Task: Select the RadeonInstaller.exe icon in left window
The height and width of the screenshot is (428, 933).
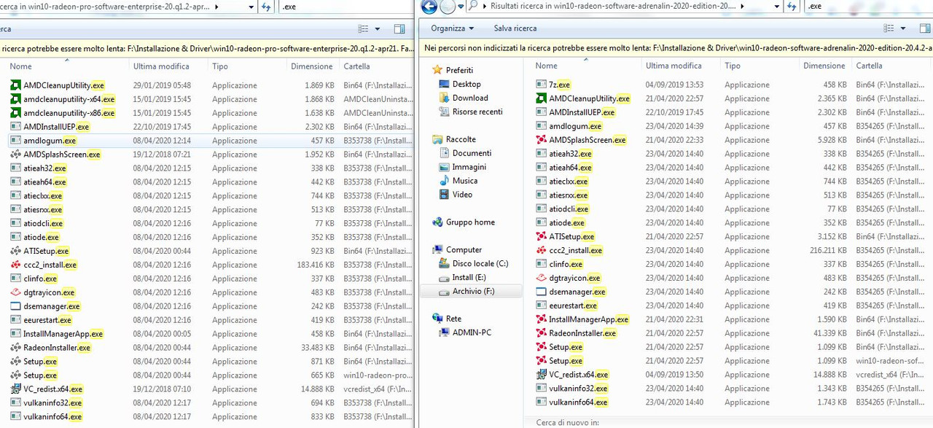Action: coord(16,349)
